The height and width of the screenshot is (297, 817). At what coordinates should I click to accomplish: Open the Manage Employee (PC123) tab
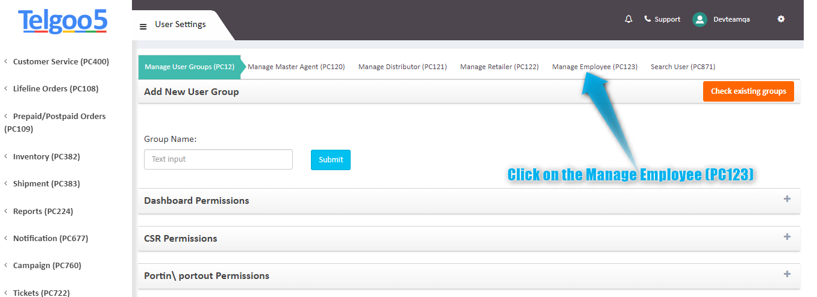(595, 67)
